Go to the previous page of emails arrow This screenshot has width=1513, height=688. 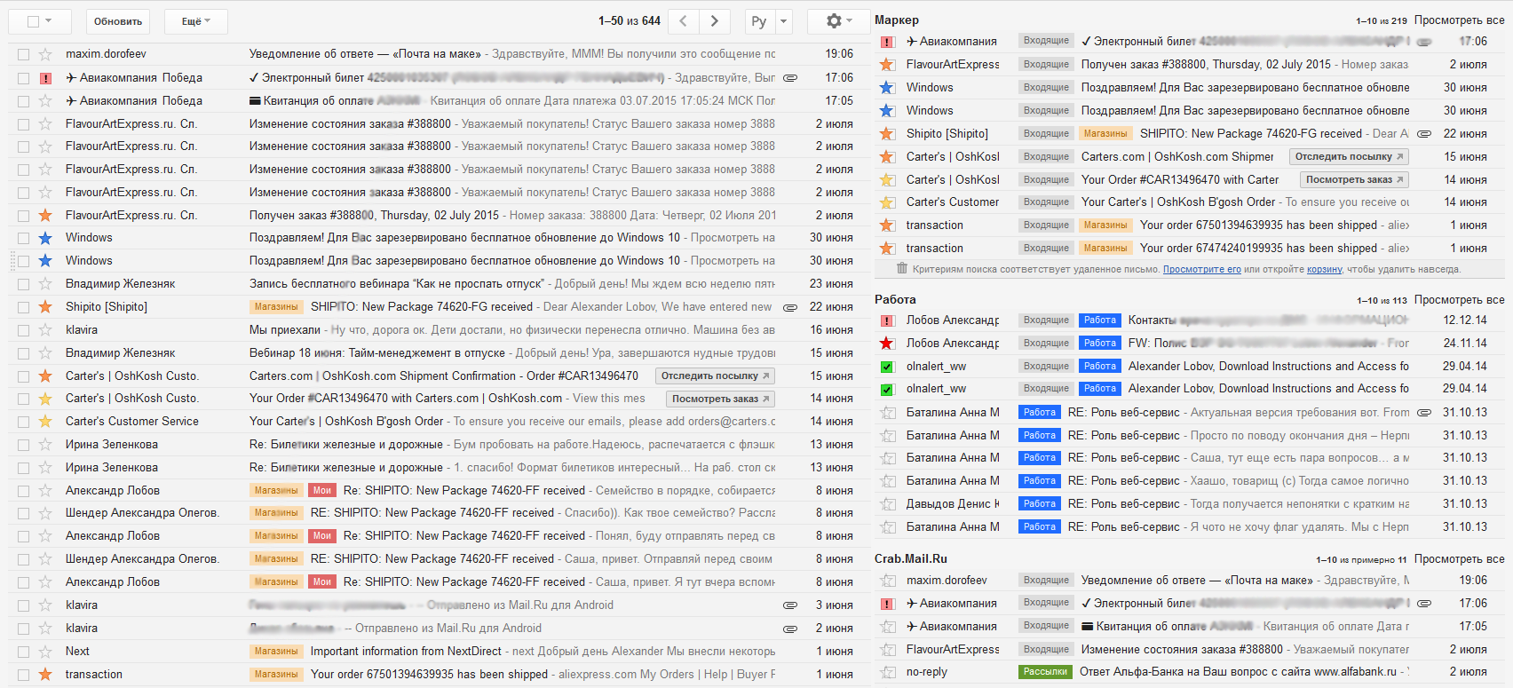pos(682,20)
